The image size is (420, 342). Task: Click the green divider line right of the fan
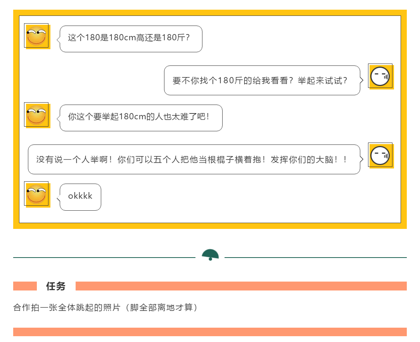[x=316, y=258]
